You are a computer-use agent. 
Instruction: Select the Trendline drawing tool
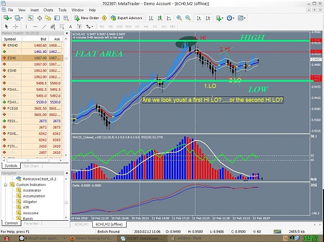click(44, 26)
